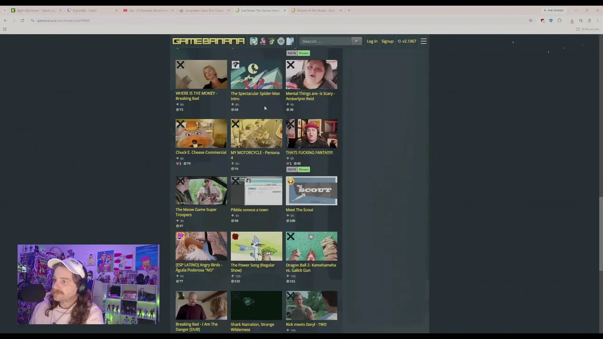Reload the page with the refresh icon
This screenshot has height=339, width=603.
coord(22,21)
